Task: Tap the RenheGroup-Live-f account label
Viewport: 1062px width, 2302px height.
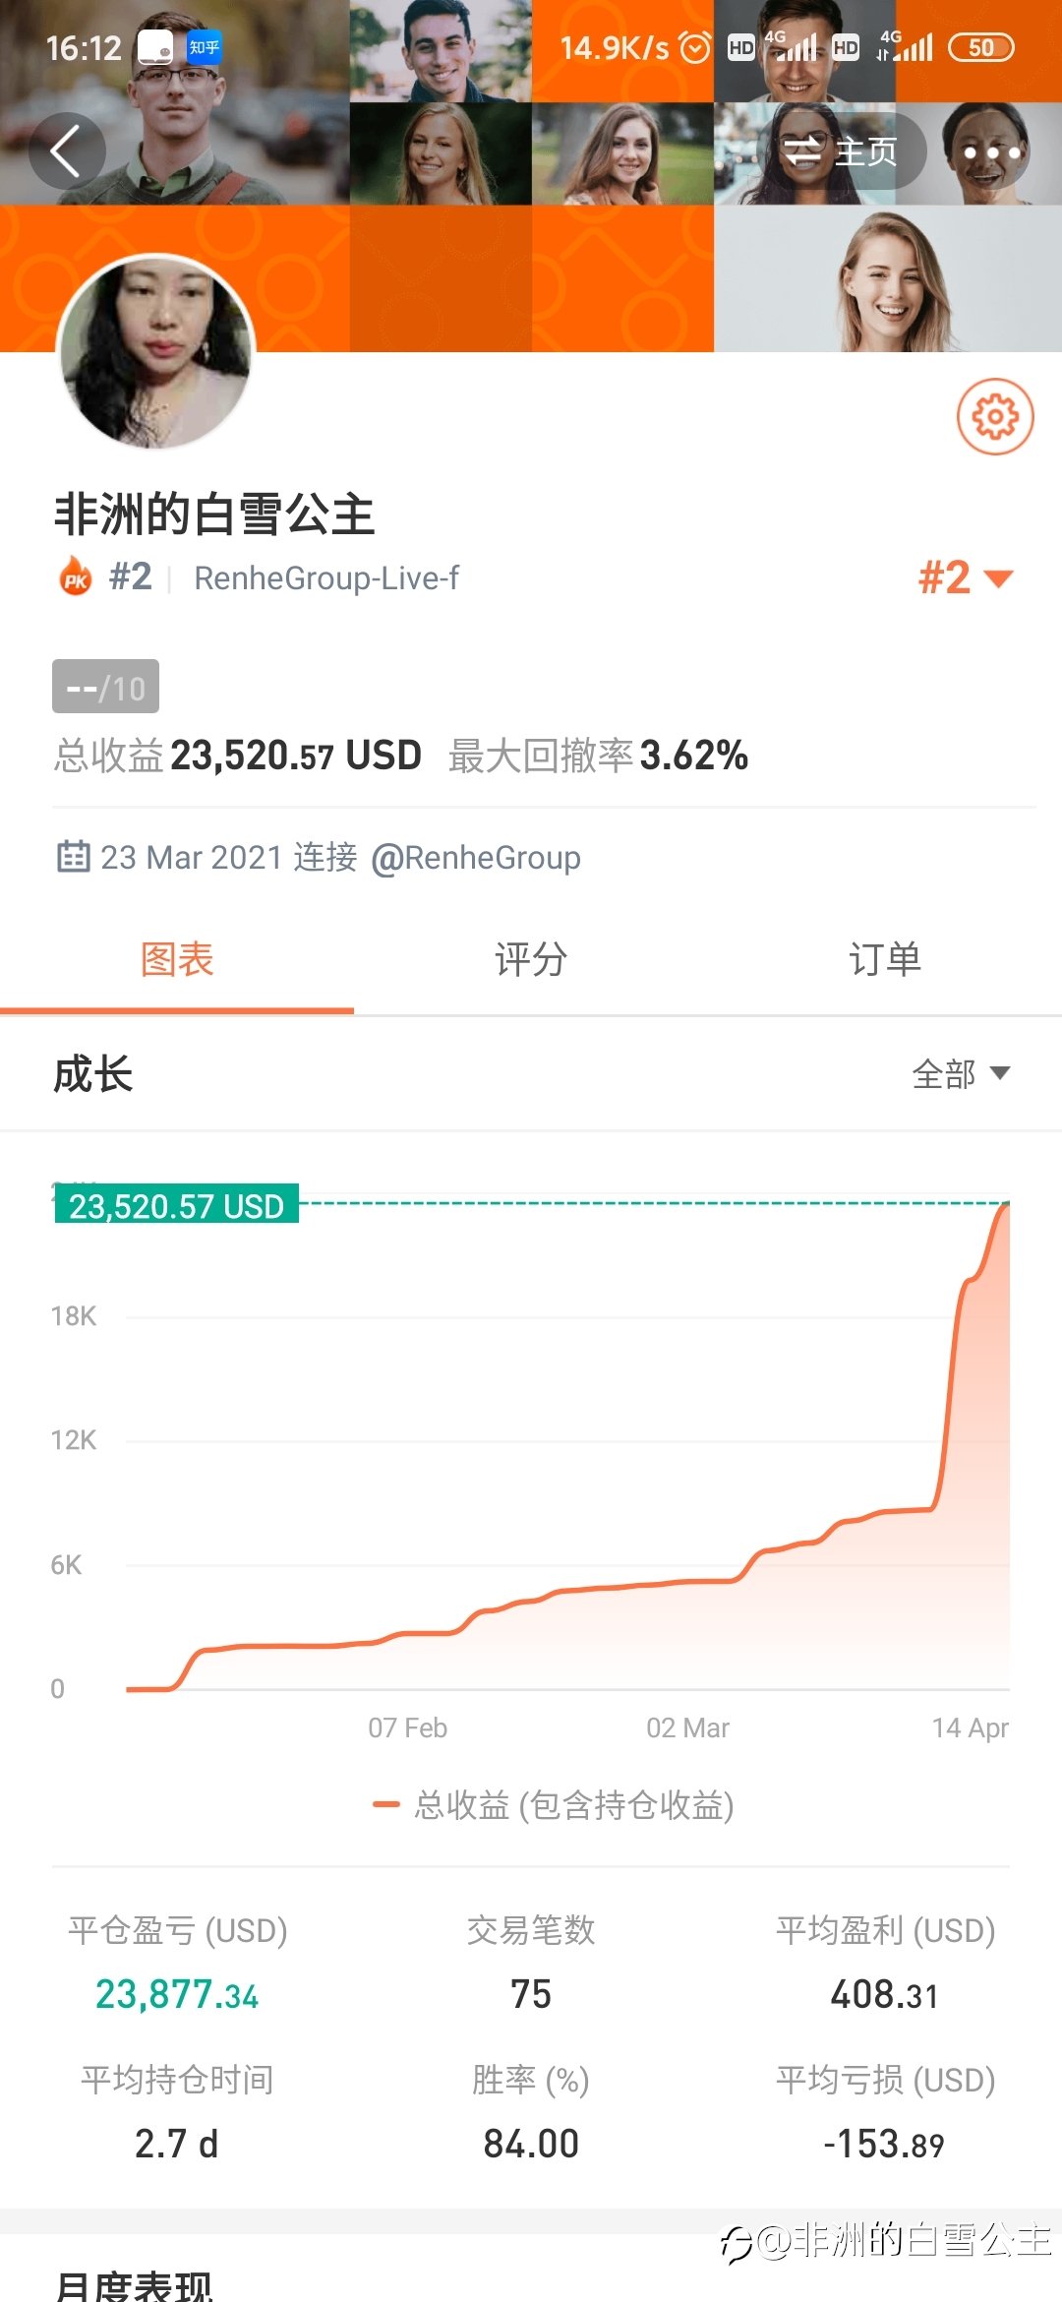Action: coord(326,577)
